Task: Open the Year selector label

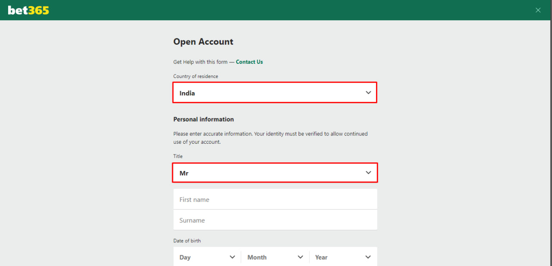Action: coord(321,257)
